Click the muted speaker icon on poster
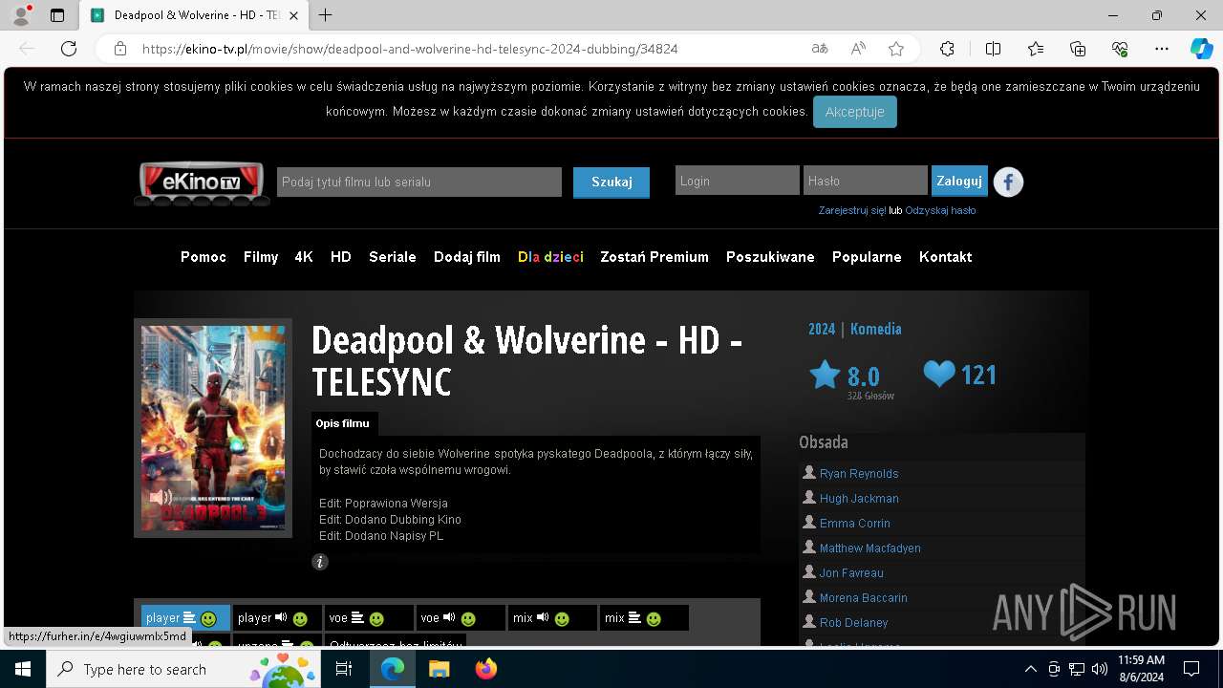Viewport: 1223px width, 688px height. pos(161,497)
